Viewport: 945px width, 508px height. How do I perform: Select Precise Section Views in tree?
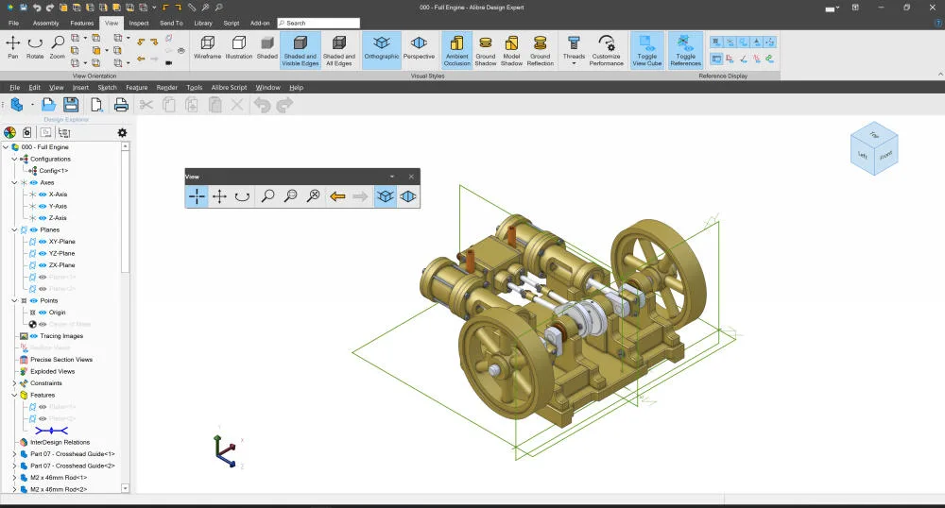tap(61, 360)
